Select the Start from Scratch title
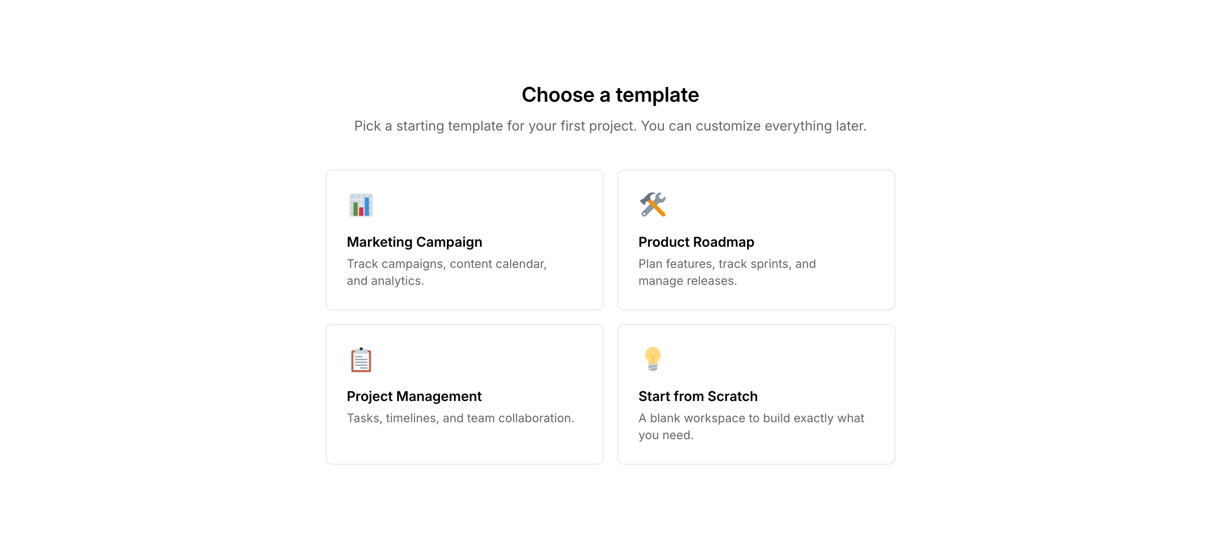The height and width of the screenshot is (546, 1221). [698, 396]
